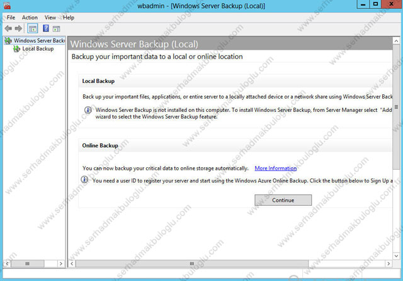Viewport: 403px width, 281px height.
Task: Click the Local Backup info icon
Action: click(88, 110)
